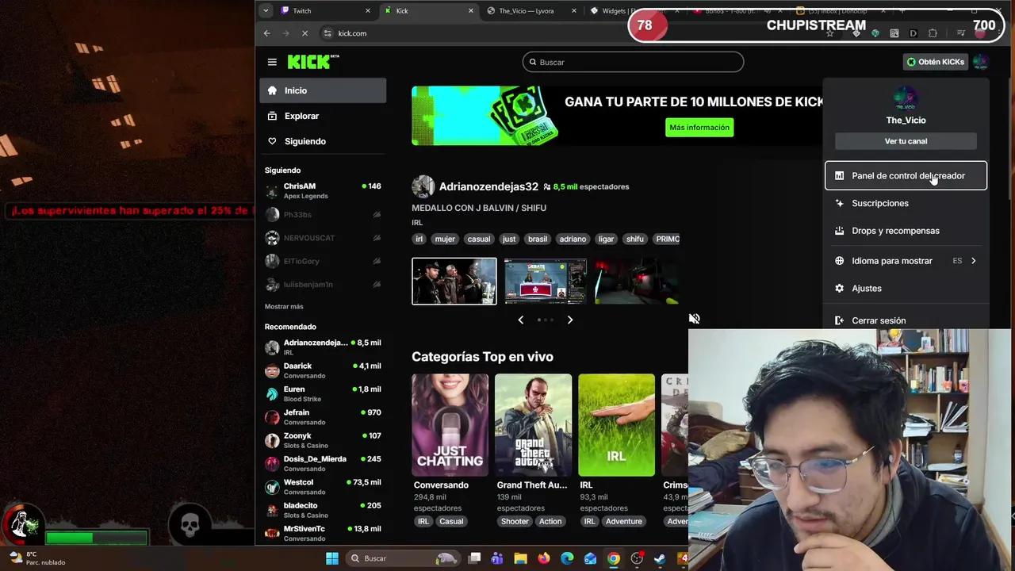The image size is (1015, 571).
Task: Open Drops y recompensas menu entry
Action: point(906,231)
